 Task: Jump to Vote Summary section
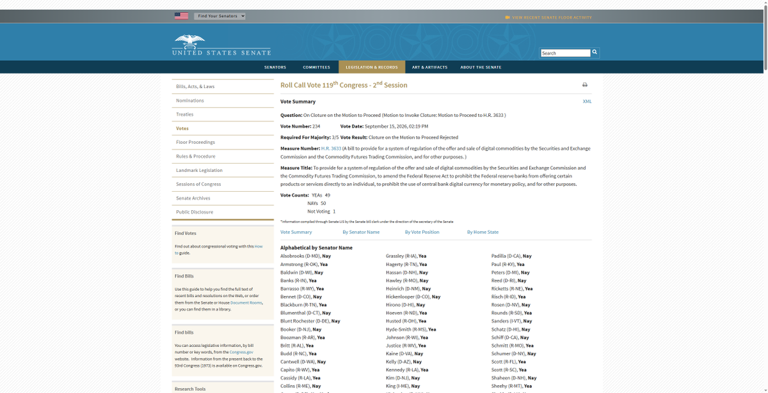click(x=296, y=232)
